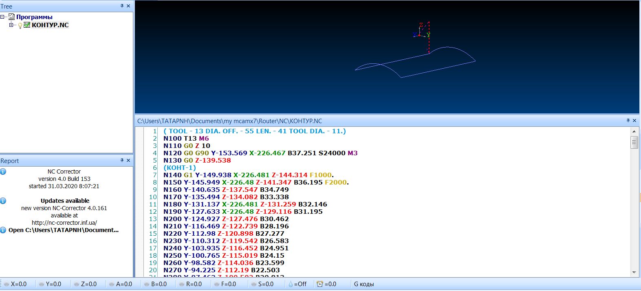The width and height of the screenshot is (641, 291).
Task: Click the Z=0.0 status bar indicator
Action: click(85, 284)
